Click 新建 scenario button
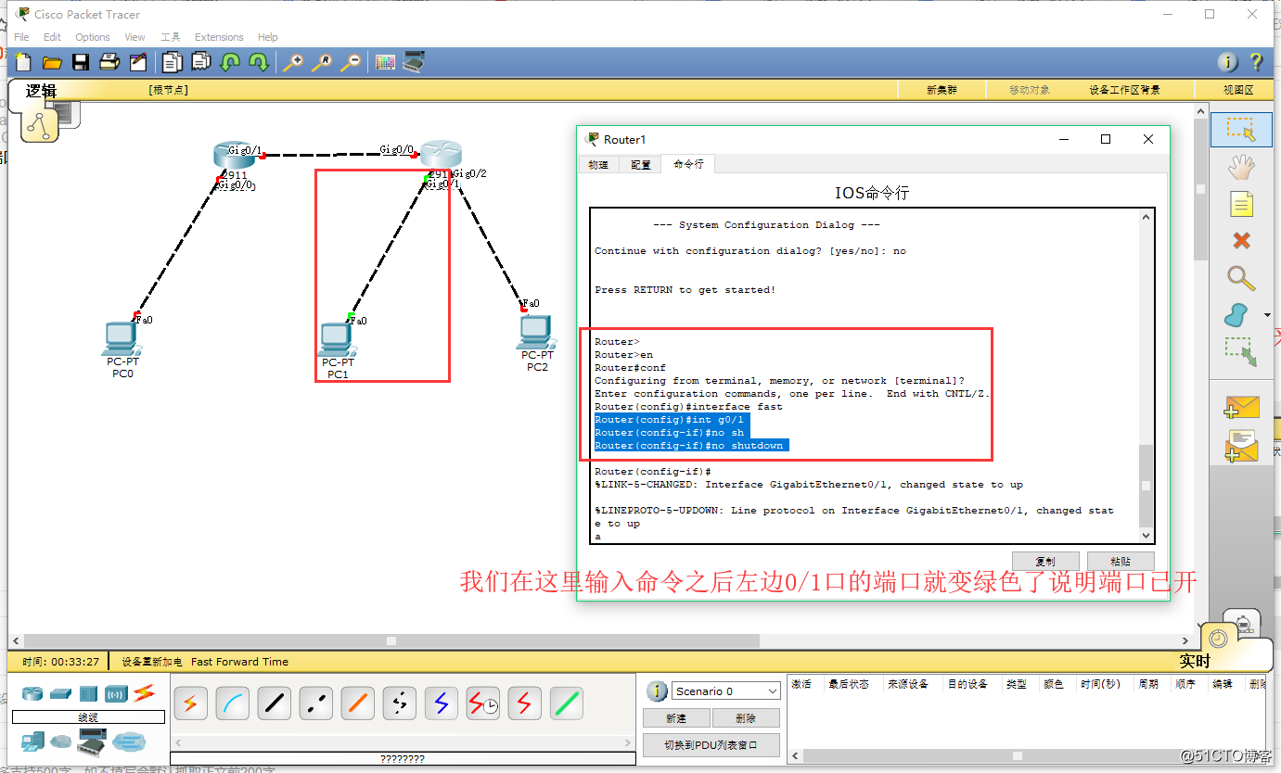The image size is (1281, 773). click(x=676, y=718)
